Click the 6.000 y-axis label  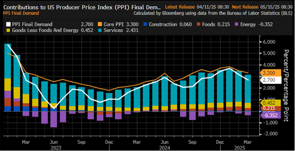(x=269, y=42)
